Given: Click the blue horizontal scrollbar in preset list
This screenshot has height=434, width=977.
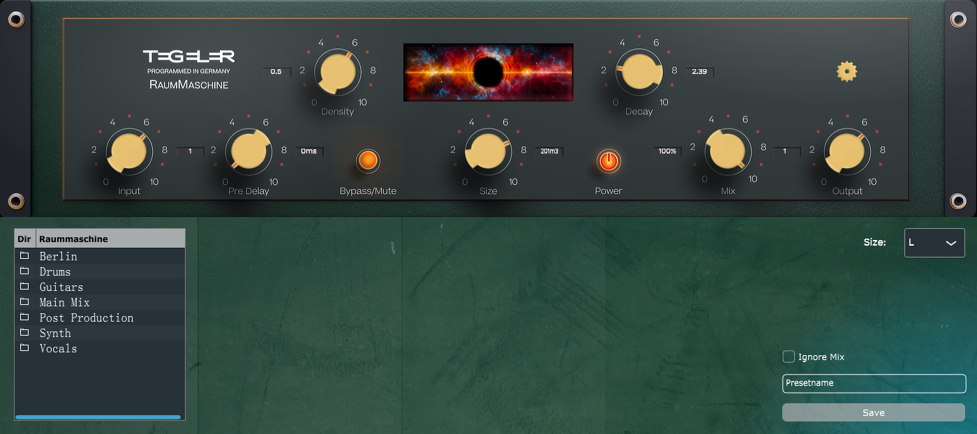Looking at the screenshot, I should pyautogui.click(x=98, y=417).
